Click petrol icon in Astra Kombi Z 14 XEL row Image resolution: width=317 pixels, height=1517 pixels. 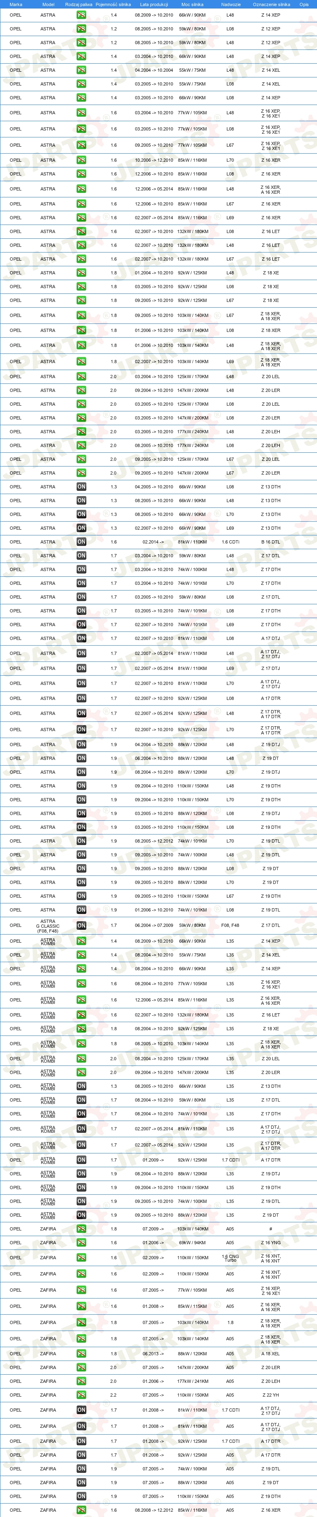(x=81, y=955)
